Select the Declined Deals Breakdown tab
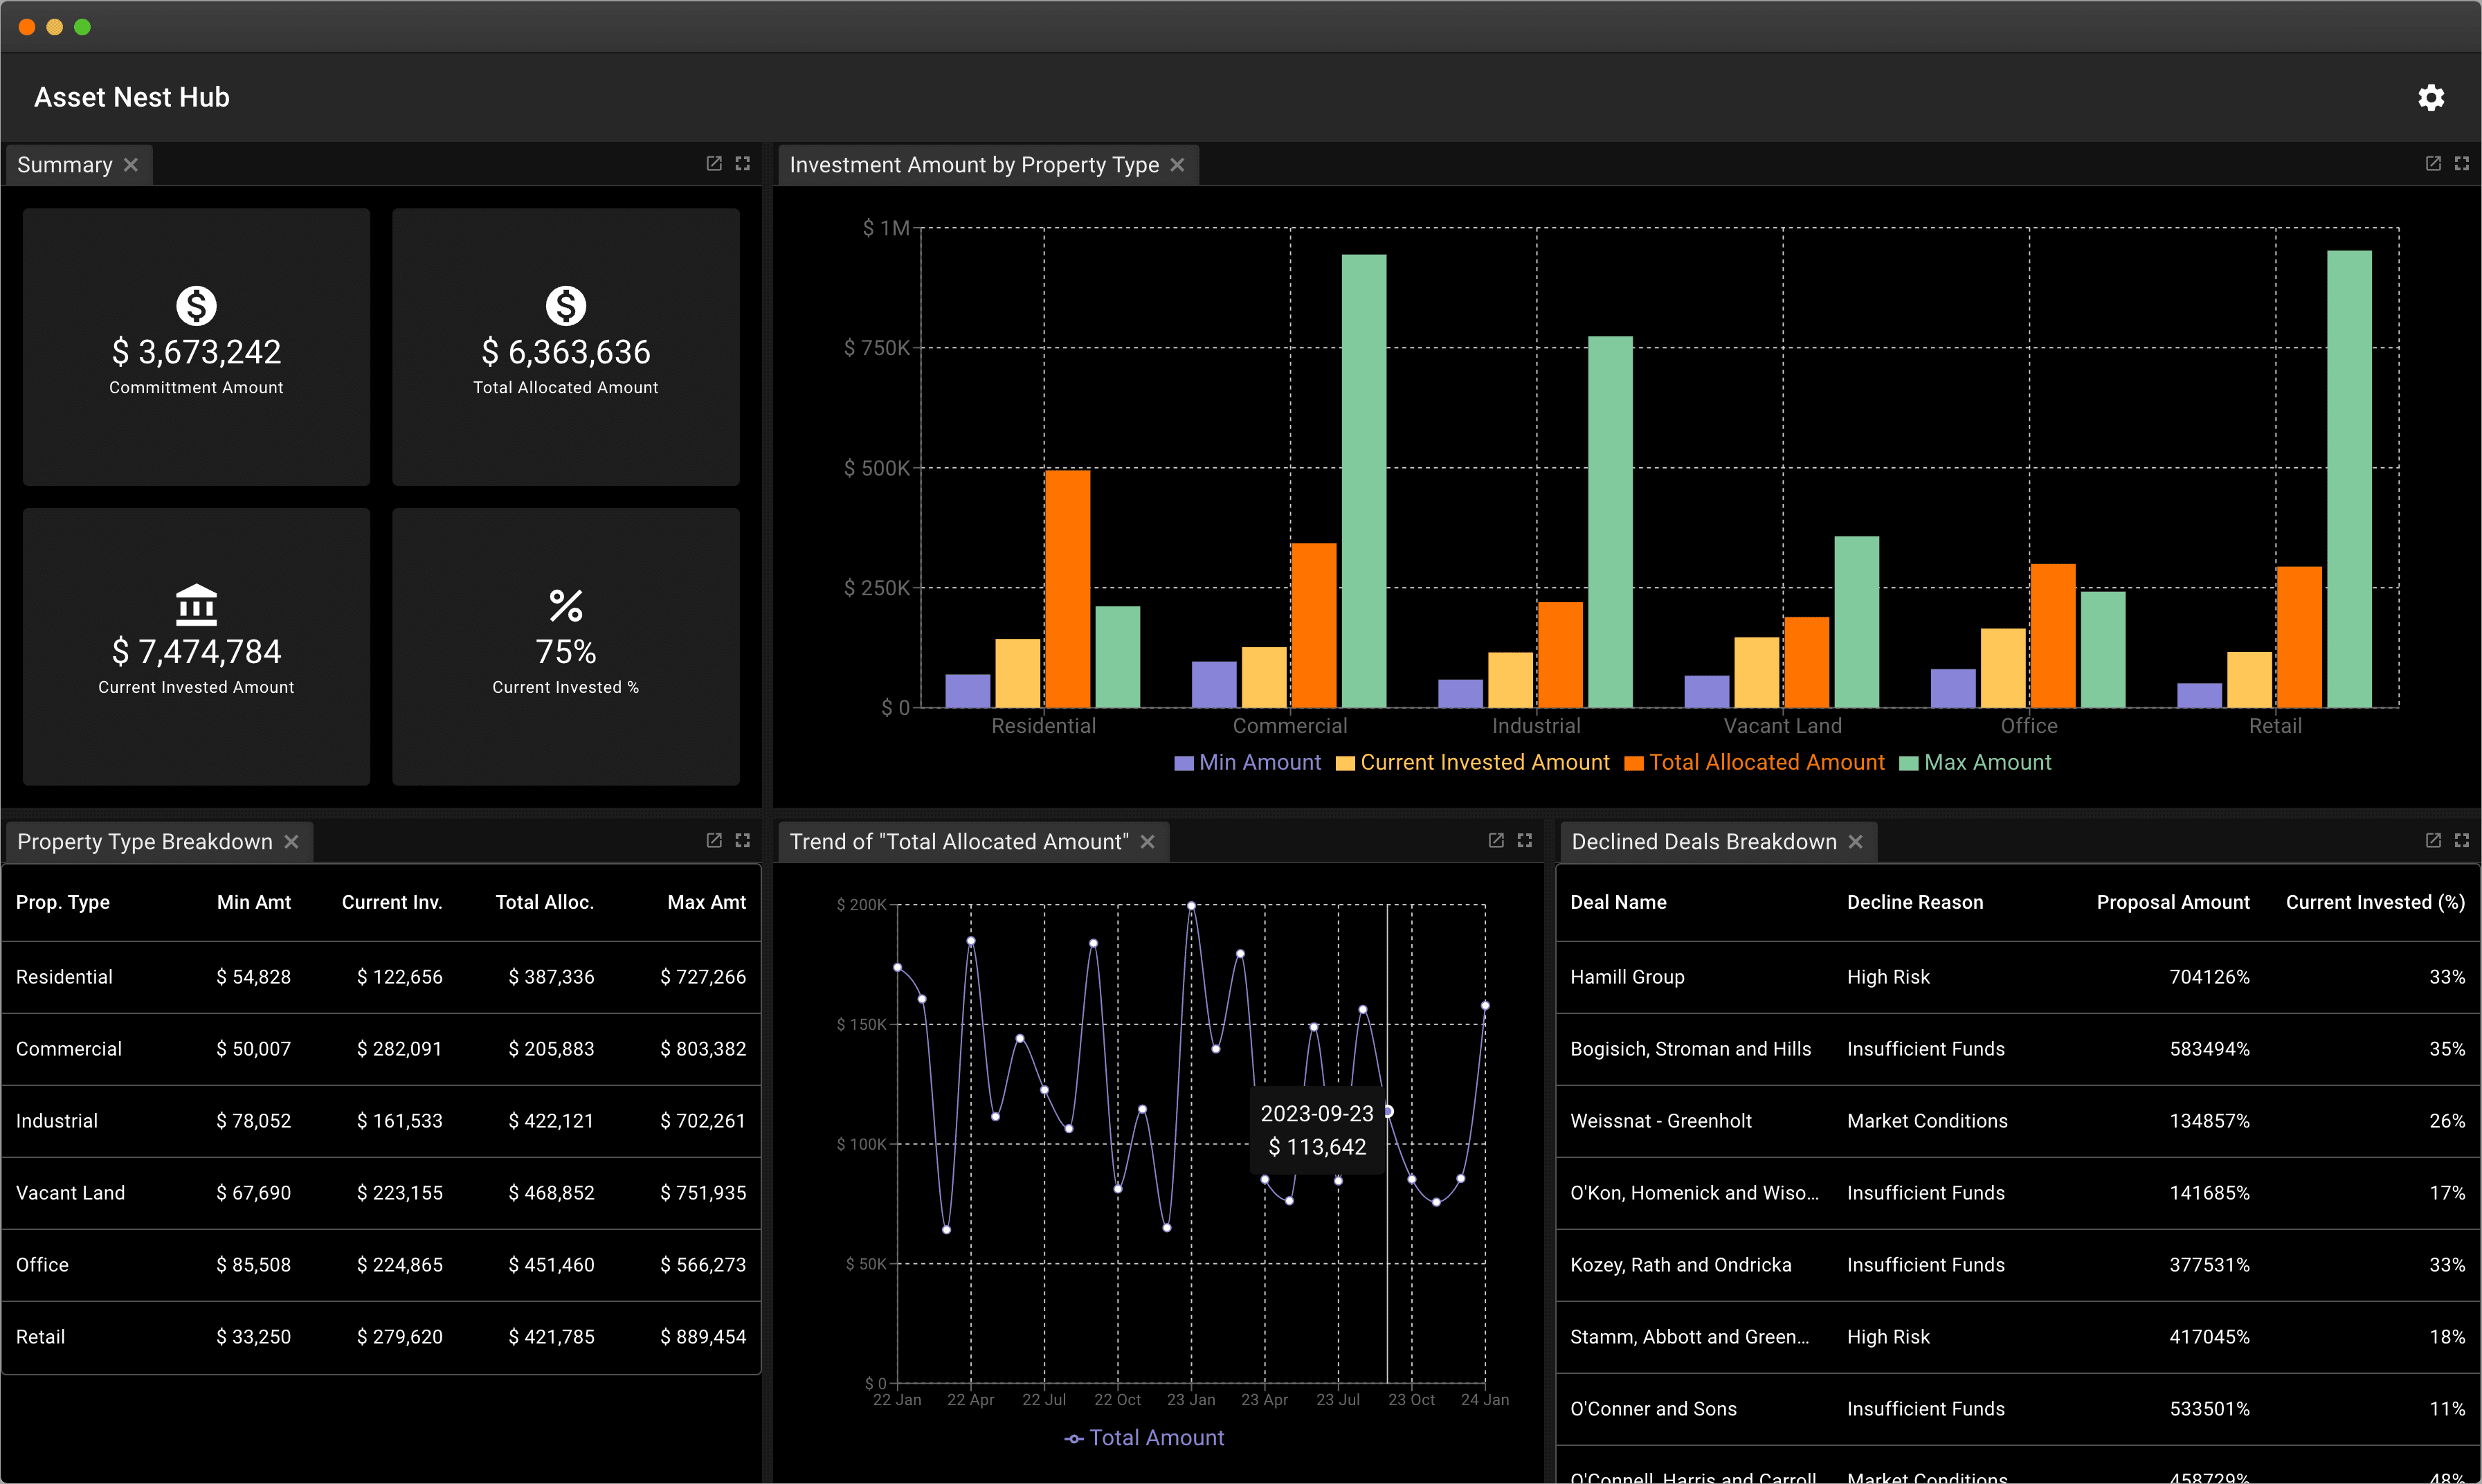2482x1484 pixels. 1701,841
